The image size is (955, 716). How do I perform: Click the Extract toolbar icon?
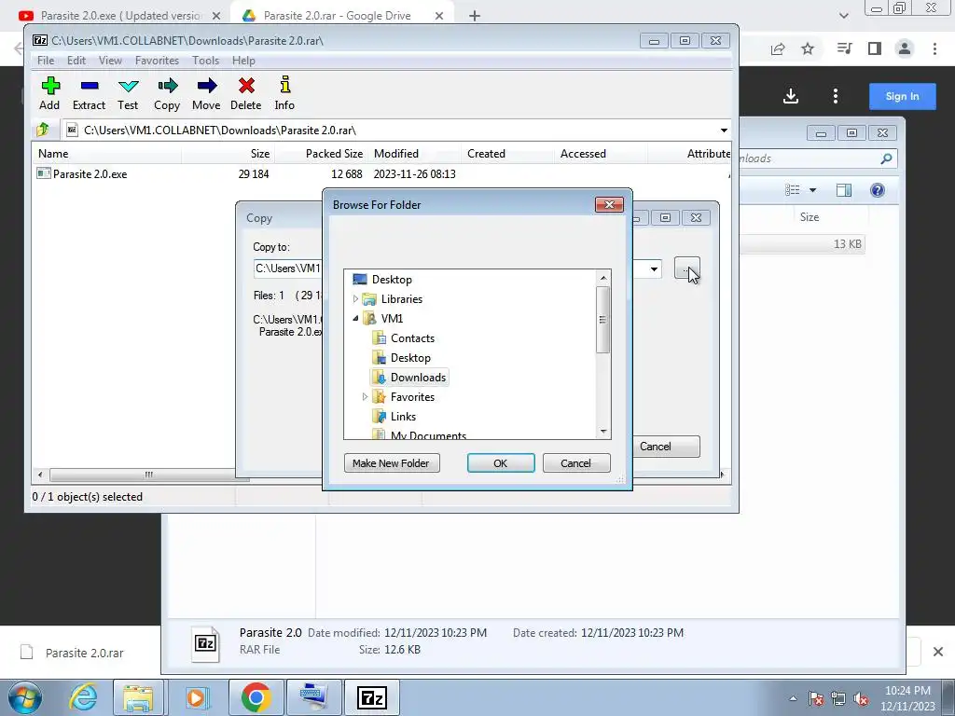(x=89, y=92)
